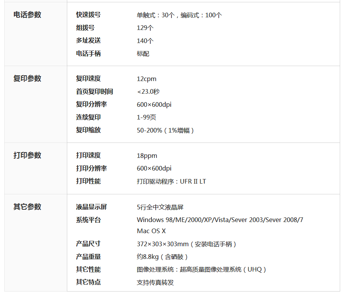Click the 电话参数 section heading
Screen dimensions: 344x295
pyautogui.click(x=27, y=15)
